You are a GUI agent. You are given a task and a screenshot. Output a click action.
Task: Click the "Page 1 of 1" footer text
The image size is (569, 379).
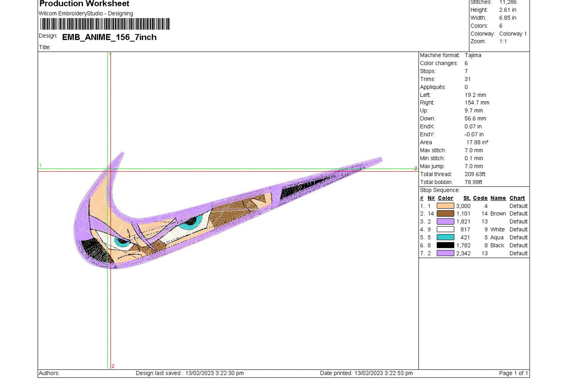coord(513,373)
